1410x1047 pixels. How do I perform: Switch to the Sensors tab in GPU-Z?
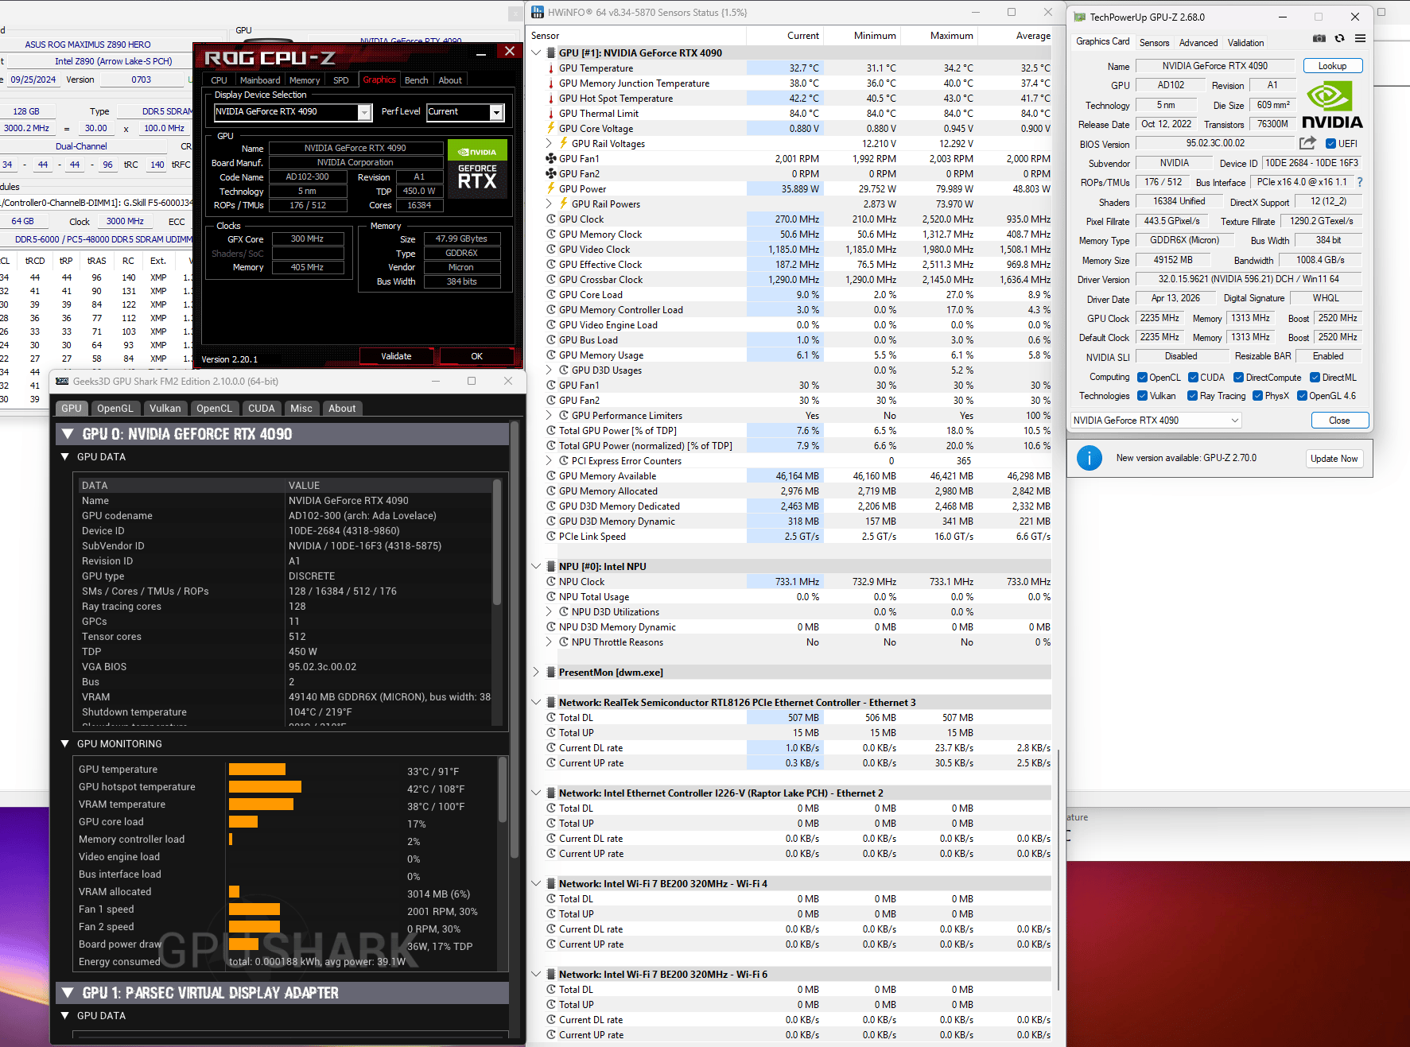(x=1154, y=43)
